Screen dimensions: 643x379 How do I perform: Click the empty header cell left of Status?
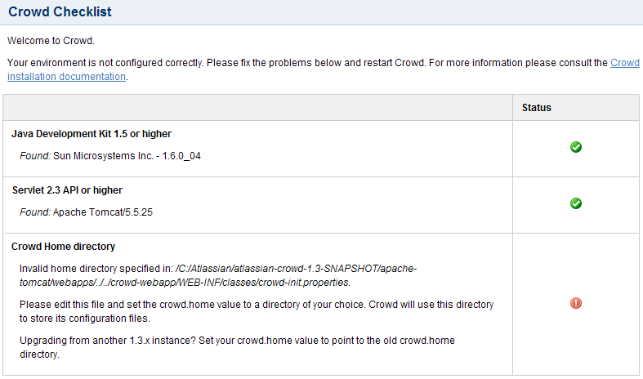[258, 108]
